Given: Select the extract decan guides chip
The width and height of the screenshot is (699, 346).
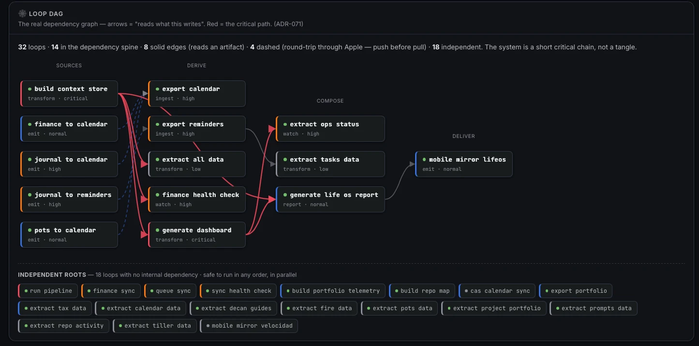Looking at the screenshot, I should pyautogui.click(x=233, y=308).
